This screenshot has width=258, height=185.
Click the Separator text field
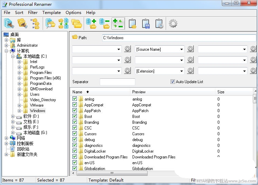click(x=118, y=82)
